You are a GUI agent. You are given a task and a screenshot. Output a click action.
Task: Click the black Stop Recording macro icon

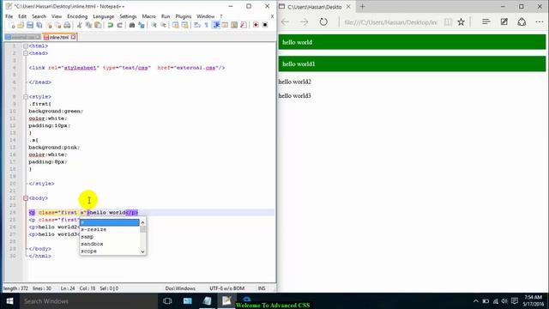point(265,25)
